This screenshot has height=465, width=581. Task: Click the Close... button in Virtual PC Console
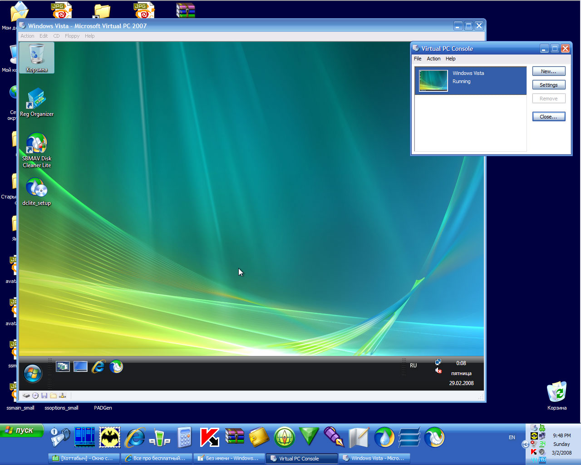click(548, 117)
